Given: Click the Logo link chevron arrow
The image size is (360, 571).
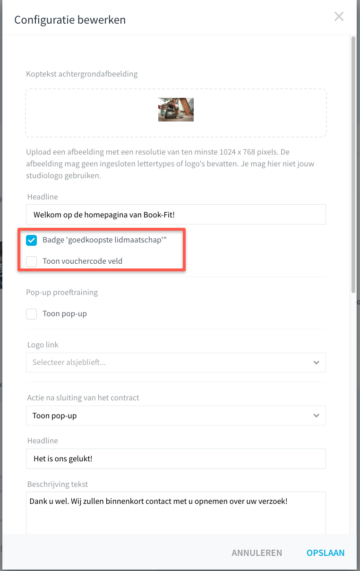Looking at the screenshot, I should pyautogui.click(x=316, y=363).
